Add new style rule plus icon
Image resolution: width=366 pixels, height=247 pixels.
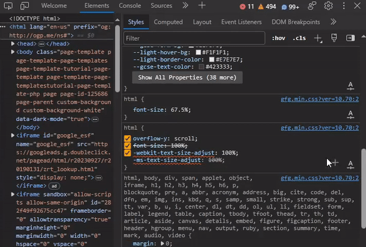coord(318,38)
